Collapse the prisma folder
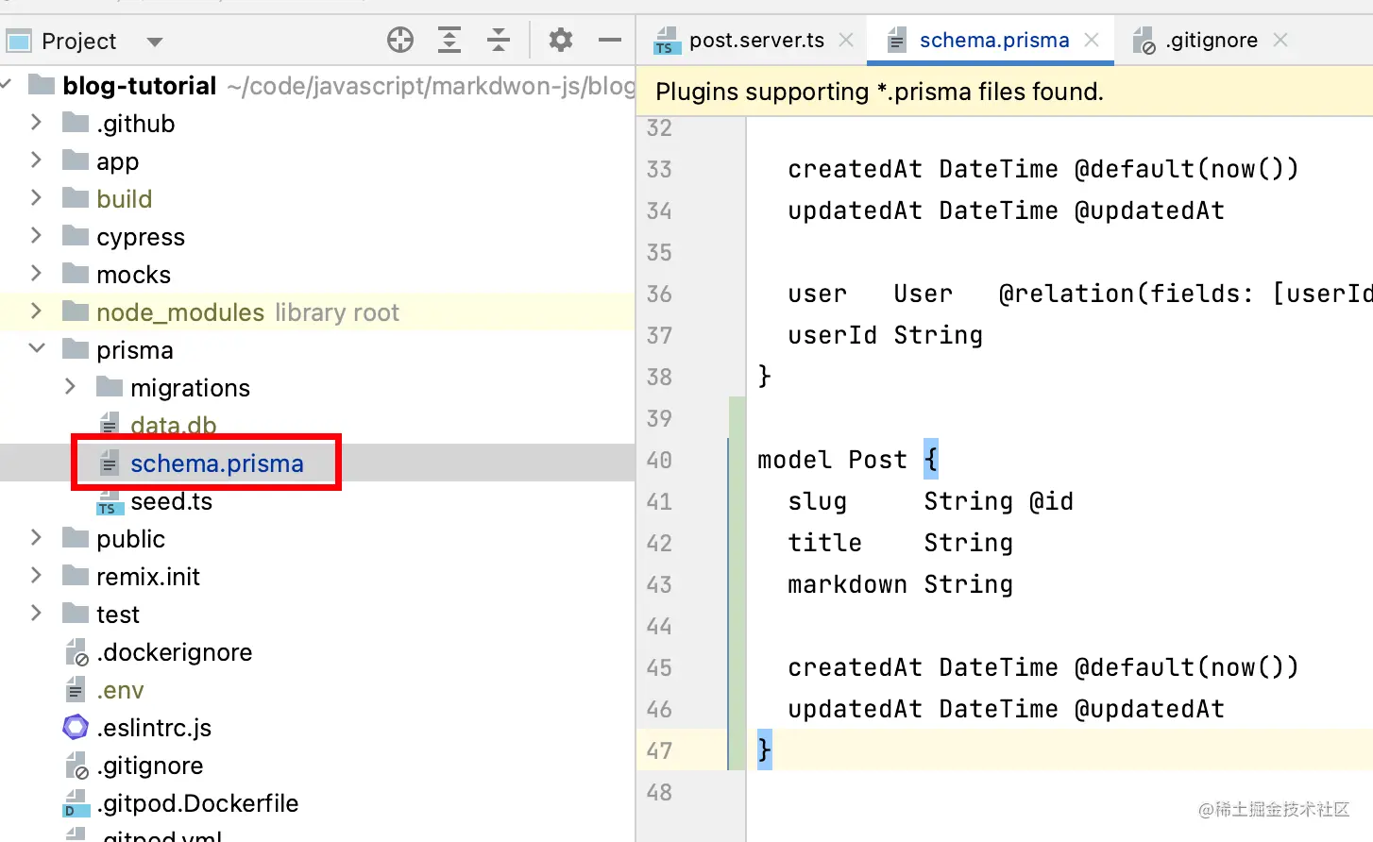The height and width of the screenshot is (842, 1373). click(36, 348)
